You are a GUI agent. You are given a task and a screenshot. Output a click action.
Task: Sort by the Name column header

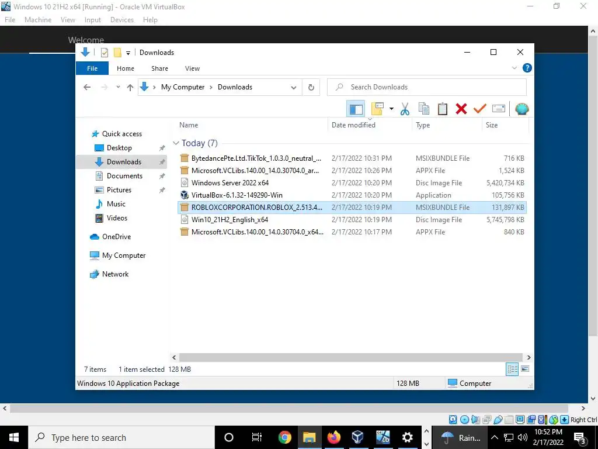pyautogui.click(x=189, y=125)
